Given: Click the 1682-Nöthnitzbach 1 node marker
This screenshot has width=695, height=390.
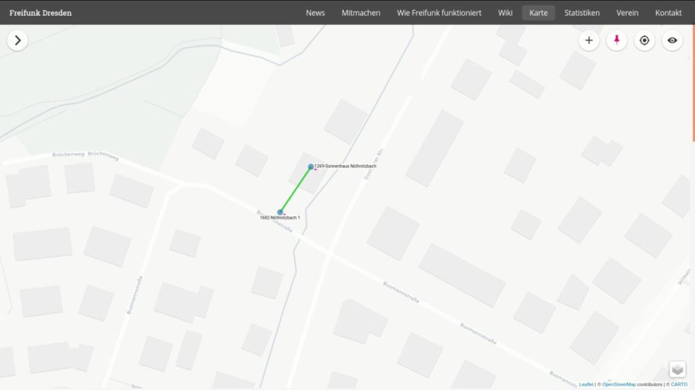Looking at the screenshot, I should click(280, 212).
